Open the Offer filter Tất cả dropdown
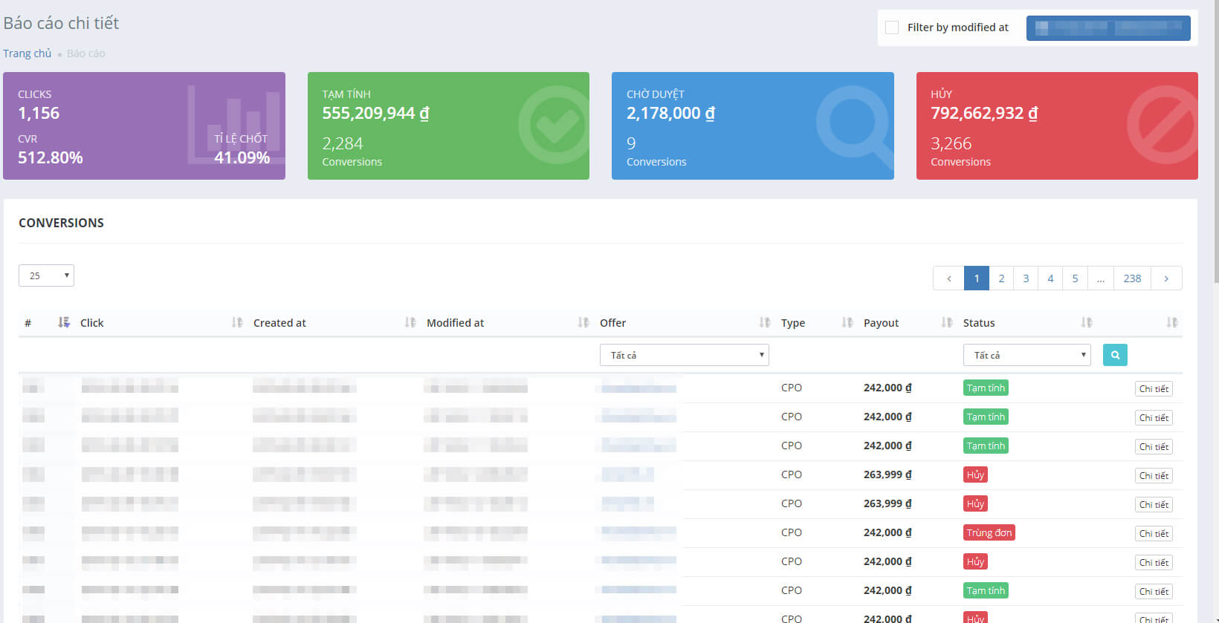The image size is (1219, 623). tap(684, 355)
